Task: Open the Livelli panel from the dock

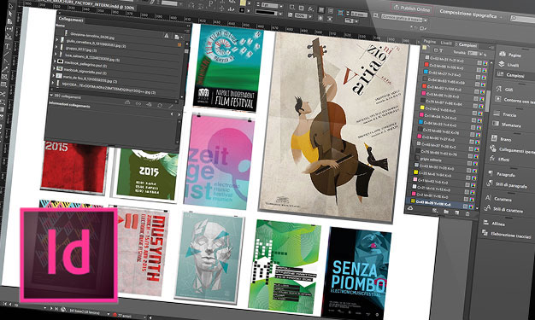Action: [x=509, y=64]
